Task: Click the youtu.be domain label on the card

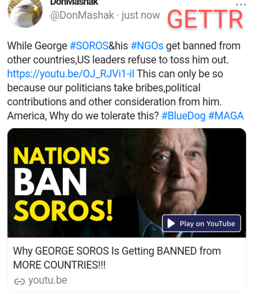Action: pos(48,280)
